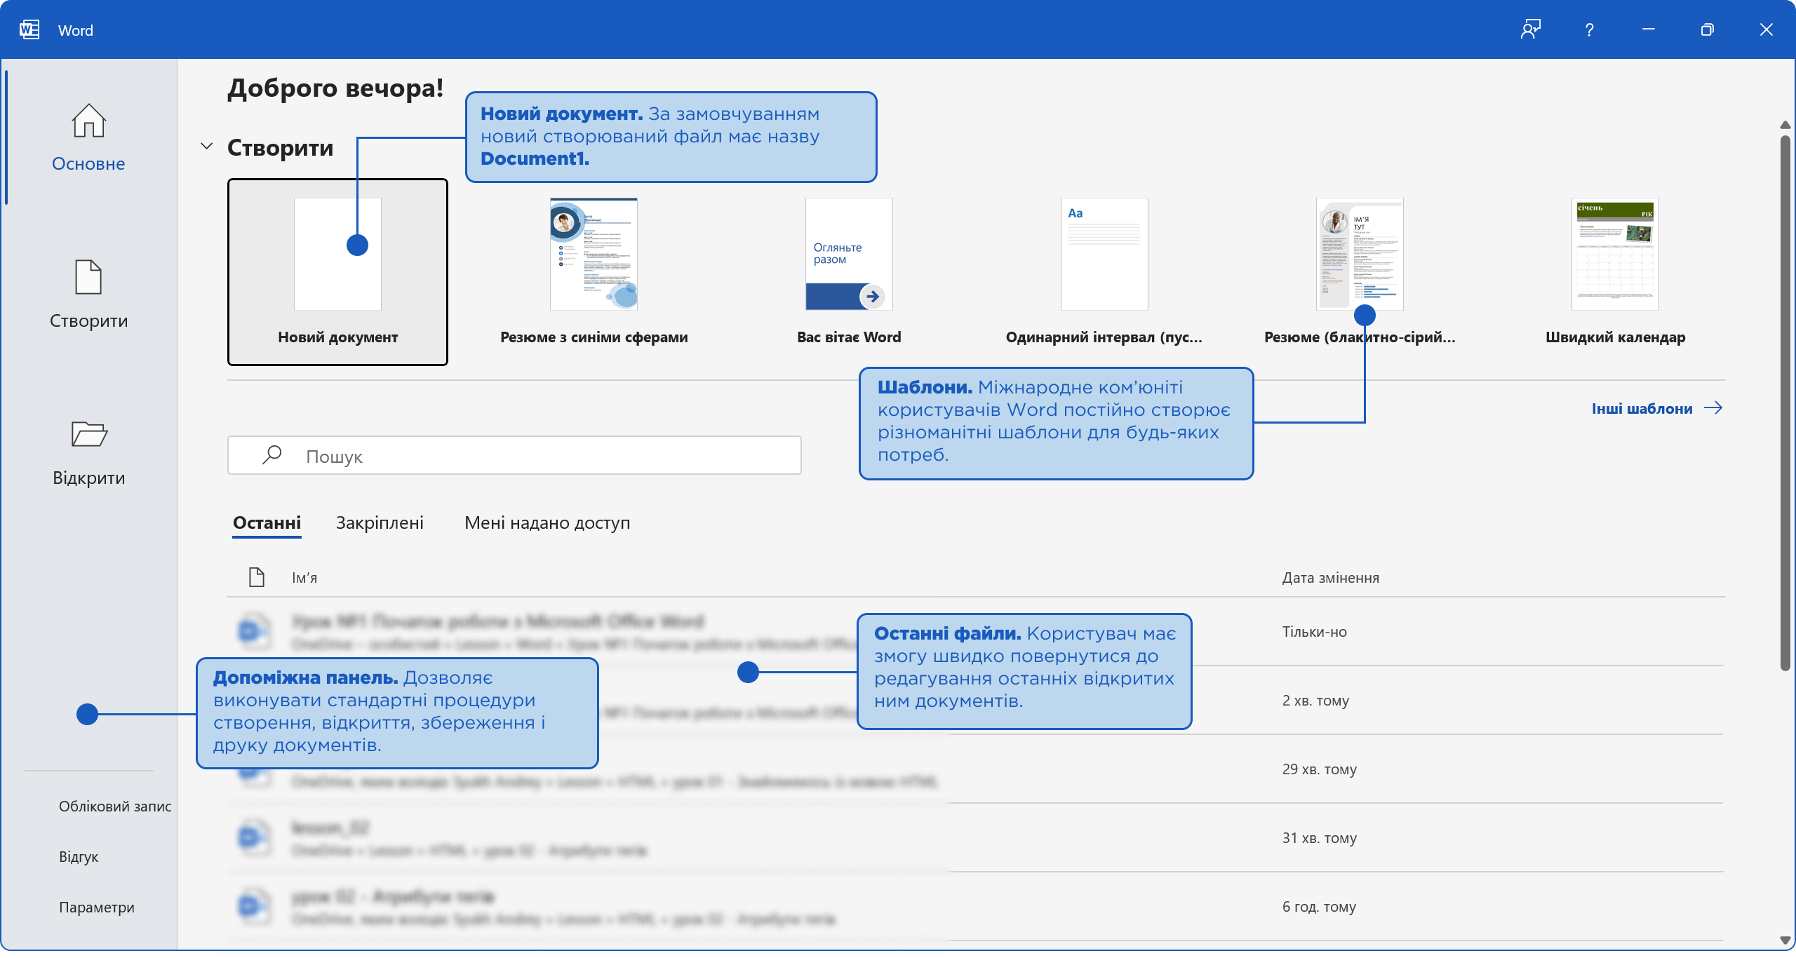Click the help question mark icon
The image size is (1796, 958).
click(1589, 30)
